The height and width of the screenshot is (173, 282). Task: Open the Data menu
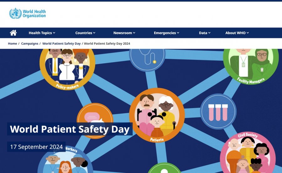tap(205, 33)
